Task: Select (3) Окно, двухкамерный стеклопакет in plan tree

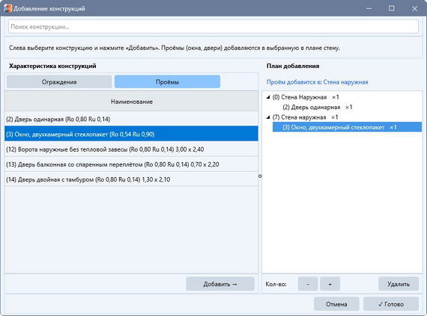Action: pos(347,127)
